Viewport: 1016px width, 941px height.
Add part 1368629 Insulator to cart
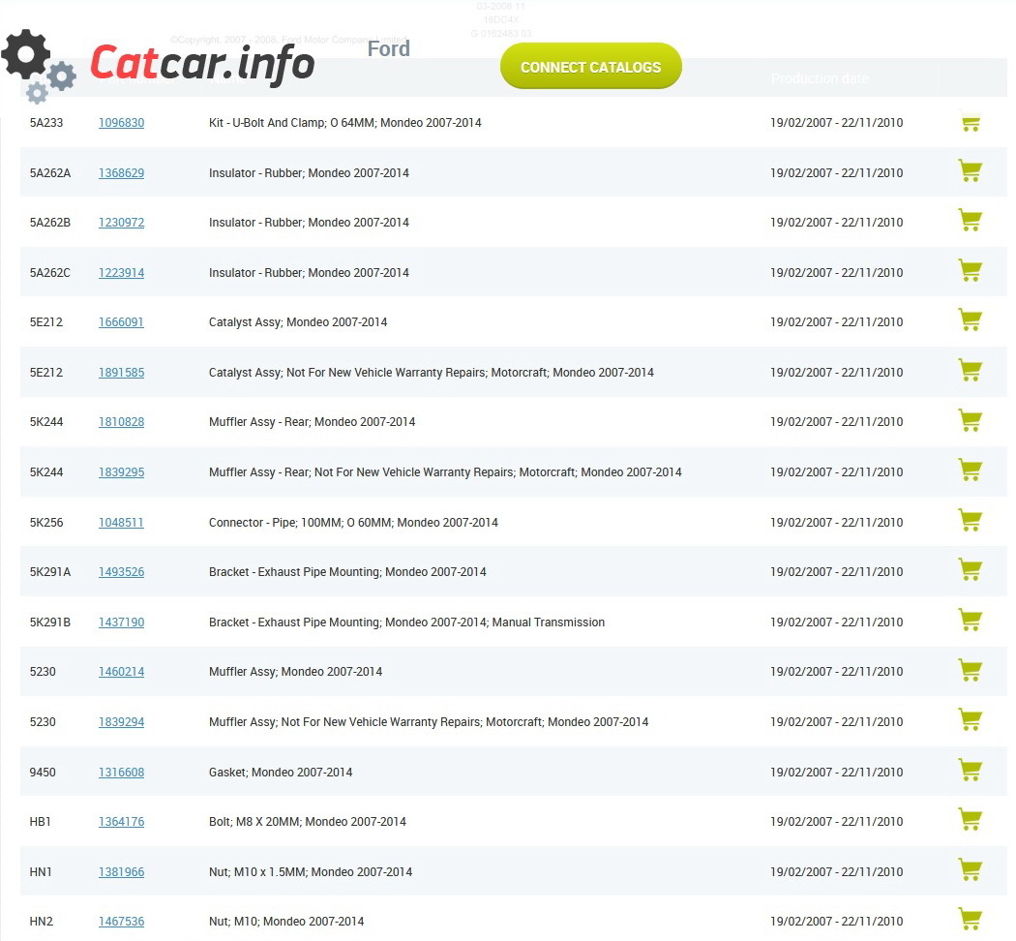[x=970, y=171]
